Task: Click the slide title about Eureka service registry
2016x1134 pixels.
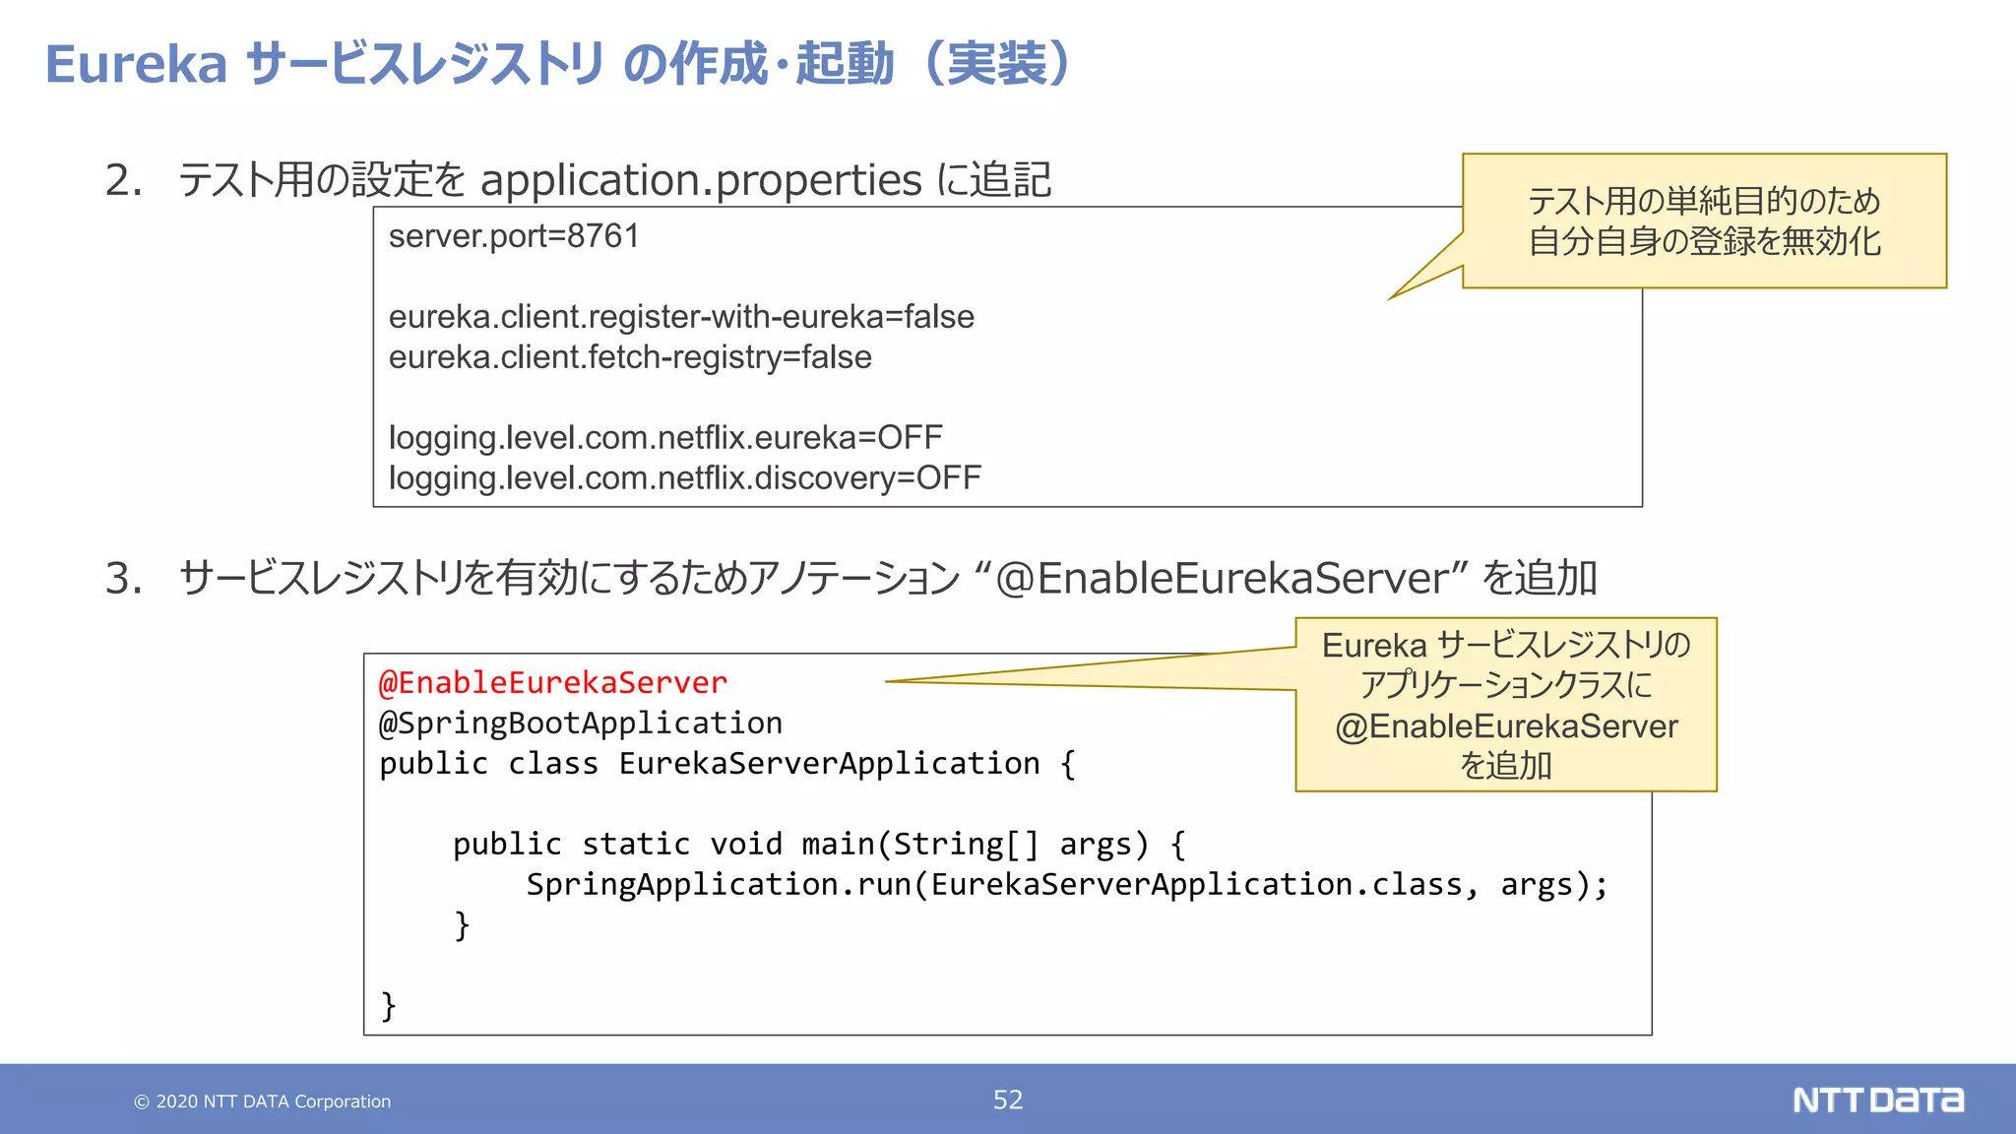Action: [558, 64]
